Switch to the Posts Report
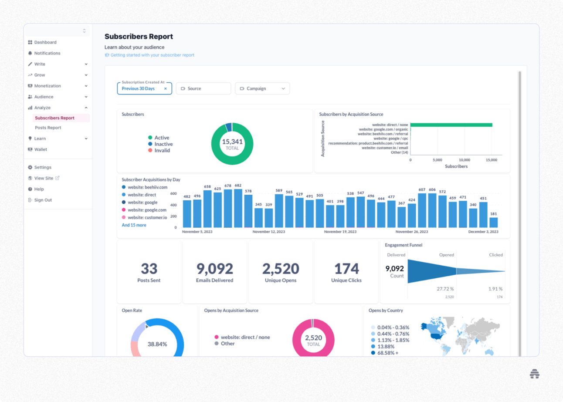The height and width of the screenshot is (402, 563). click(47, 128)
